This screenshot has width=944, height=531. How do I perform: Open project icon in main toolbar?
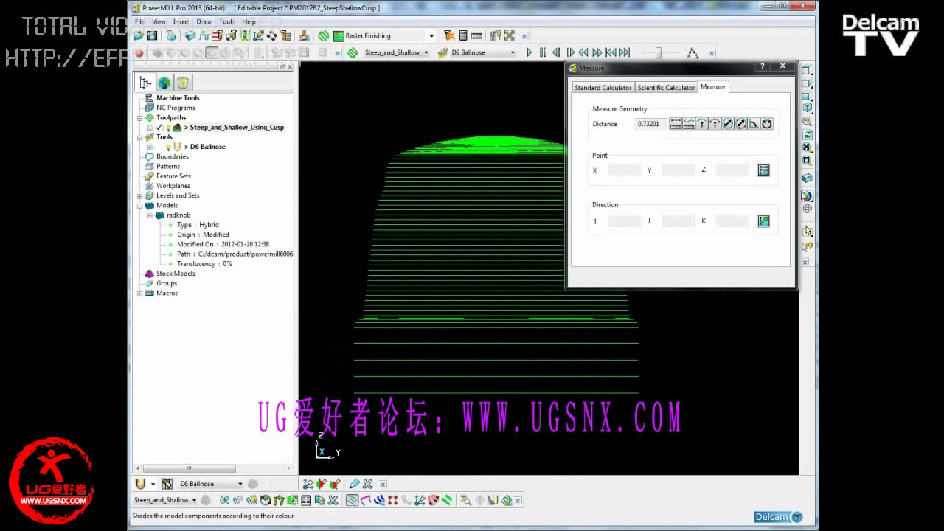click(x=139, y=35)
